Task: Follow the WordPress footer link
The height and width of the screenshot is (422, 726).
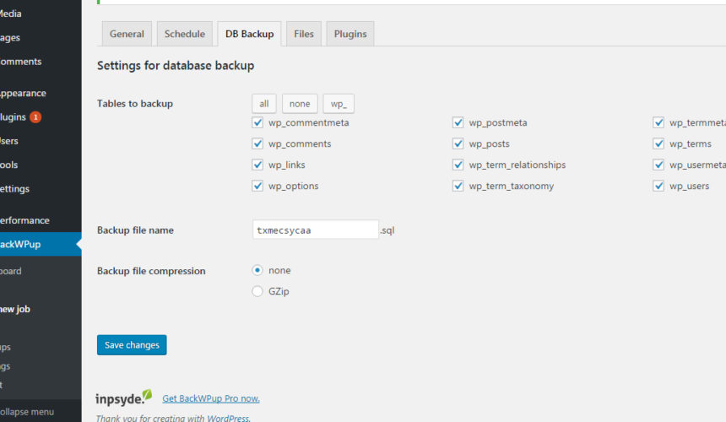Action: (x=228, y=418)
